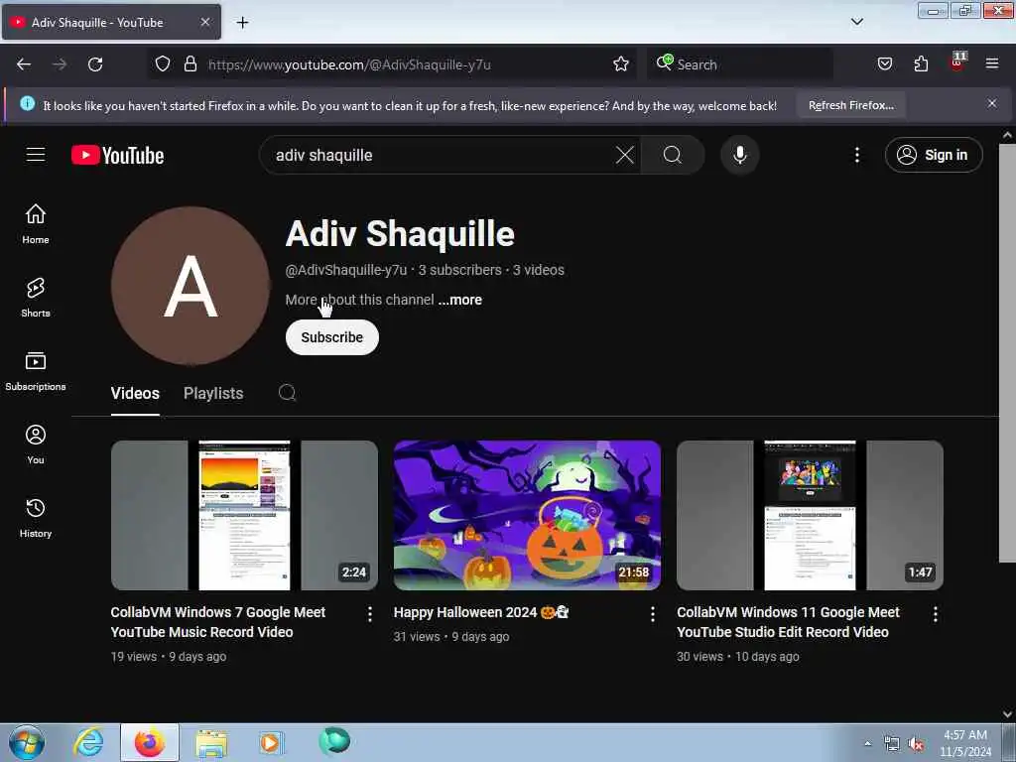Open options for CollabVM Windows 11 video
Screen dimensions: 1016x762
click(x=935, y=614)
